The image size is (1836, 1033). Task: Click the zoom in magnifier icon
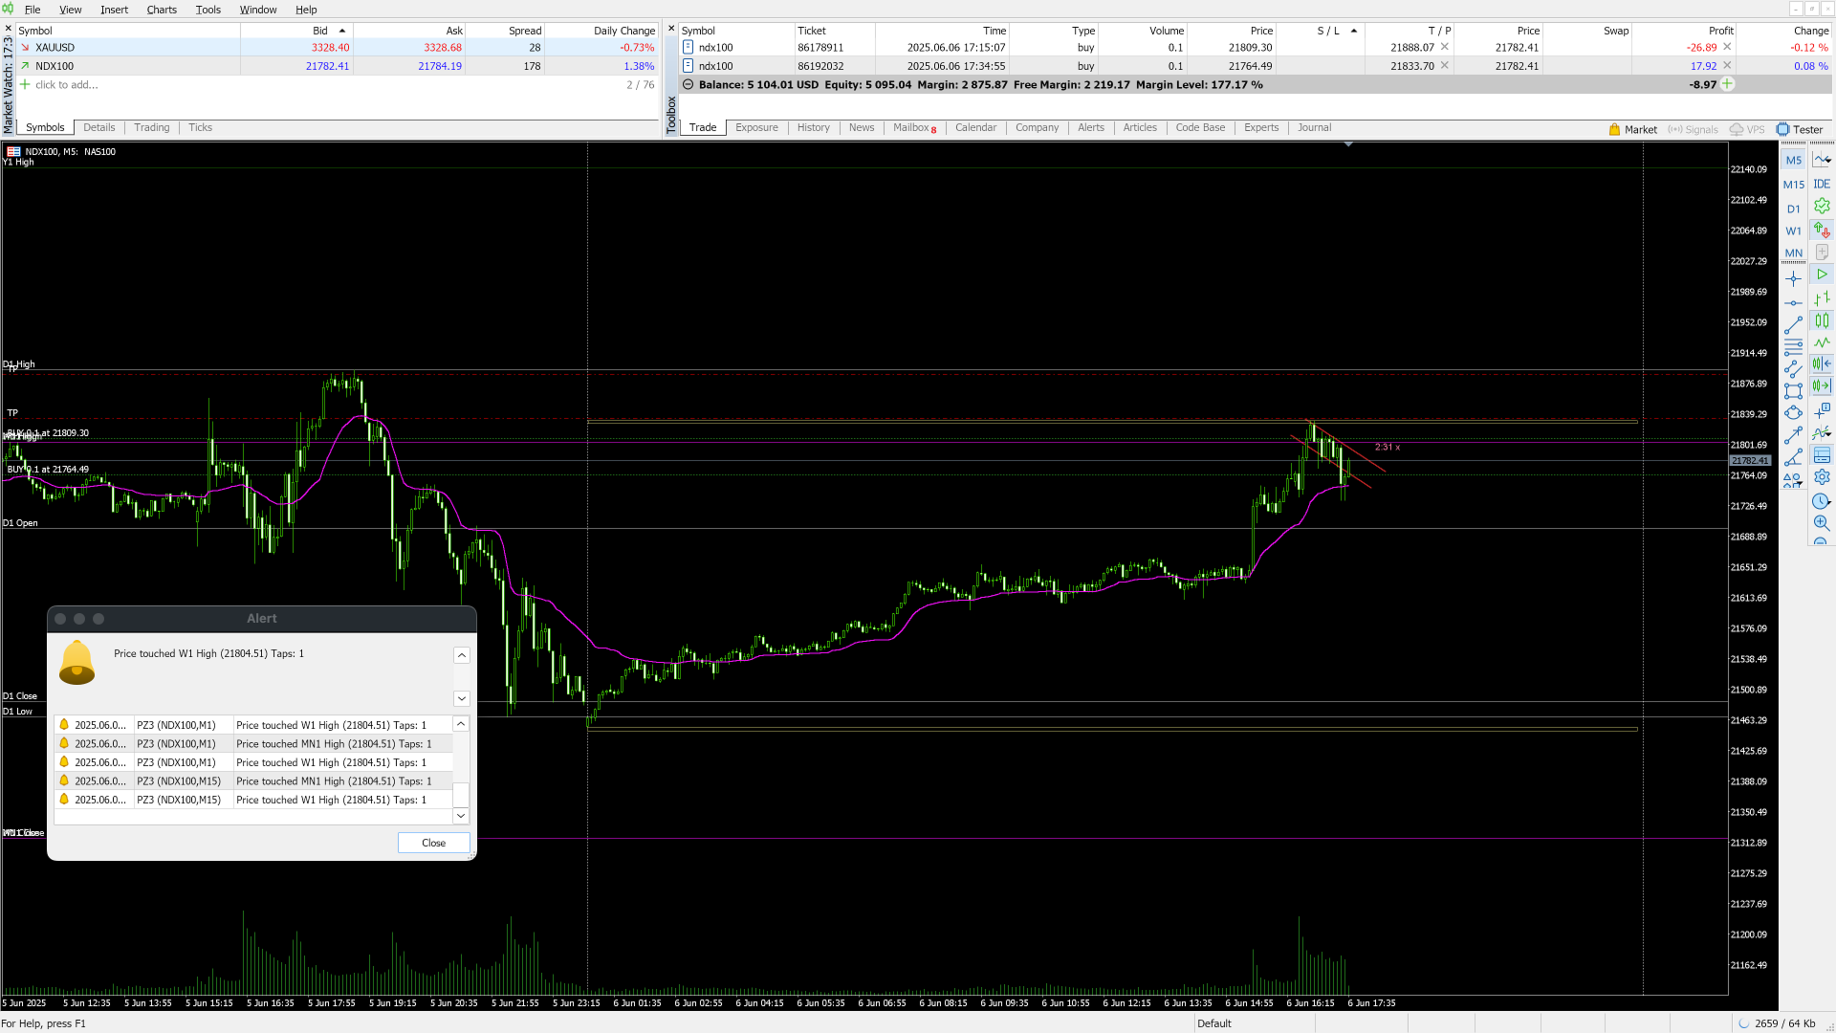tap(1822, 523)
